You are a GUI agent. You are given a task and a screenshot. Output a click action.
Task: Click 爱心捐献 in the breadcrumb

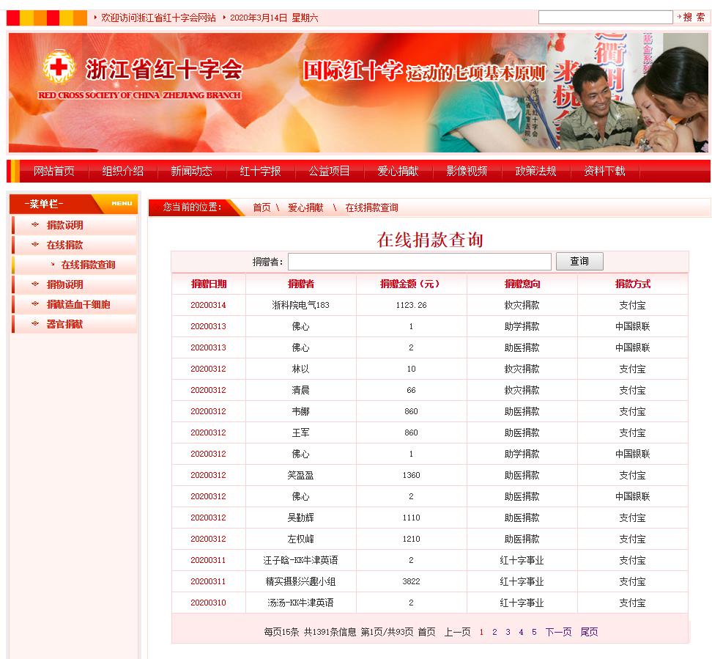point(305,208)
